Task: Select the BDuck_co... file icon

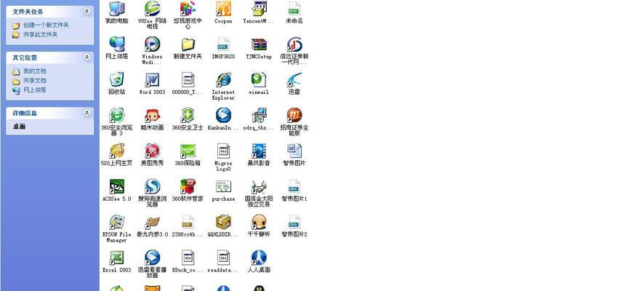Action: tap(188, 258)
